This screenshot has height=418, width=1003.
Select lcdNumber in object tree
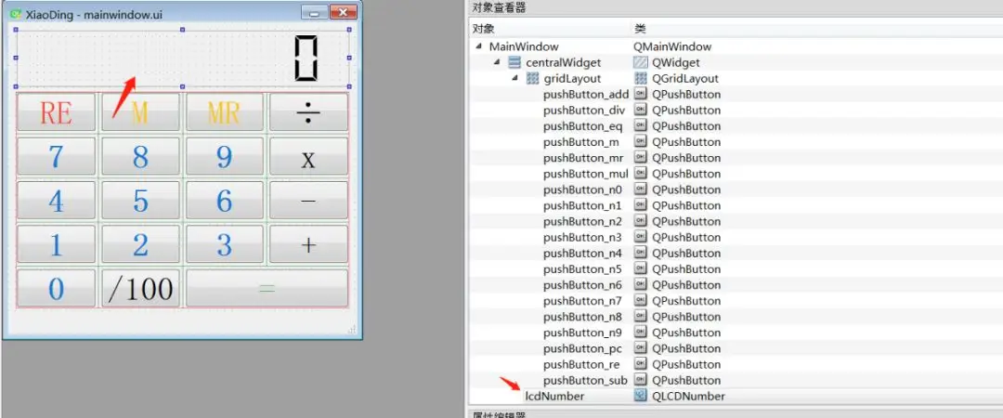click(554, 397)
